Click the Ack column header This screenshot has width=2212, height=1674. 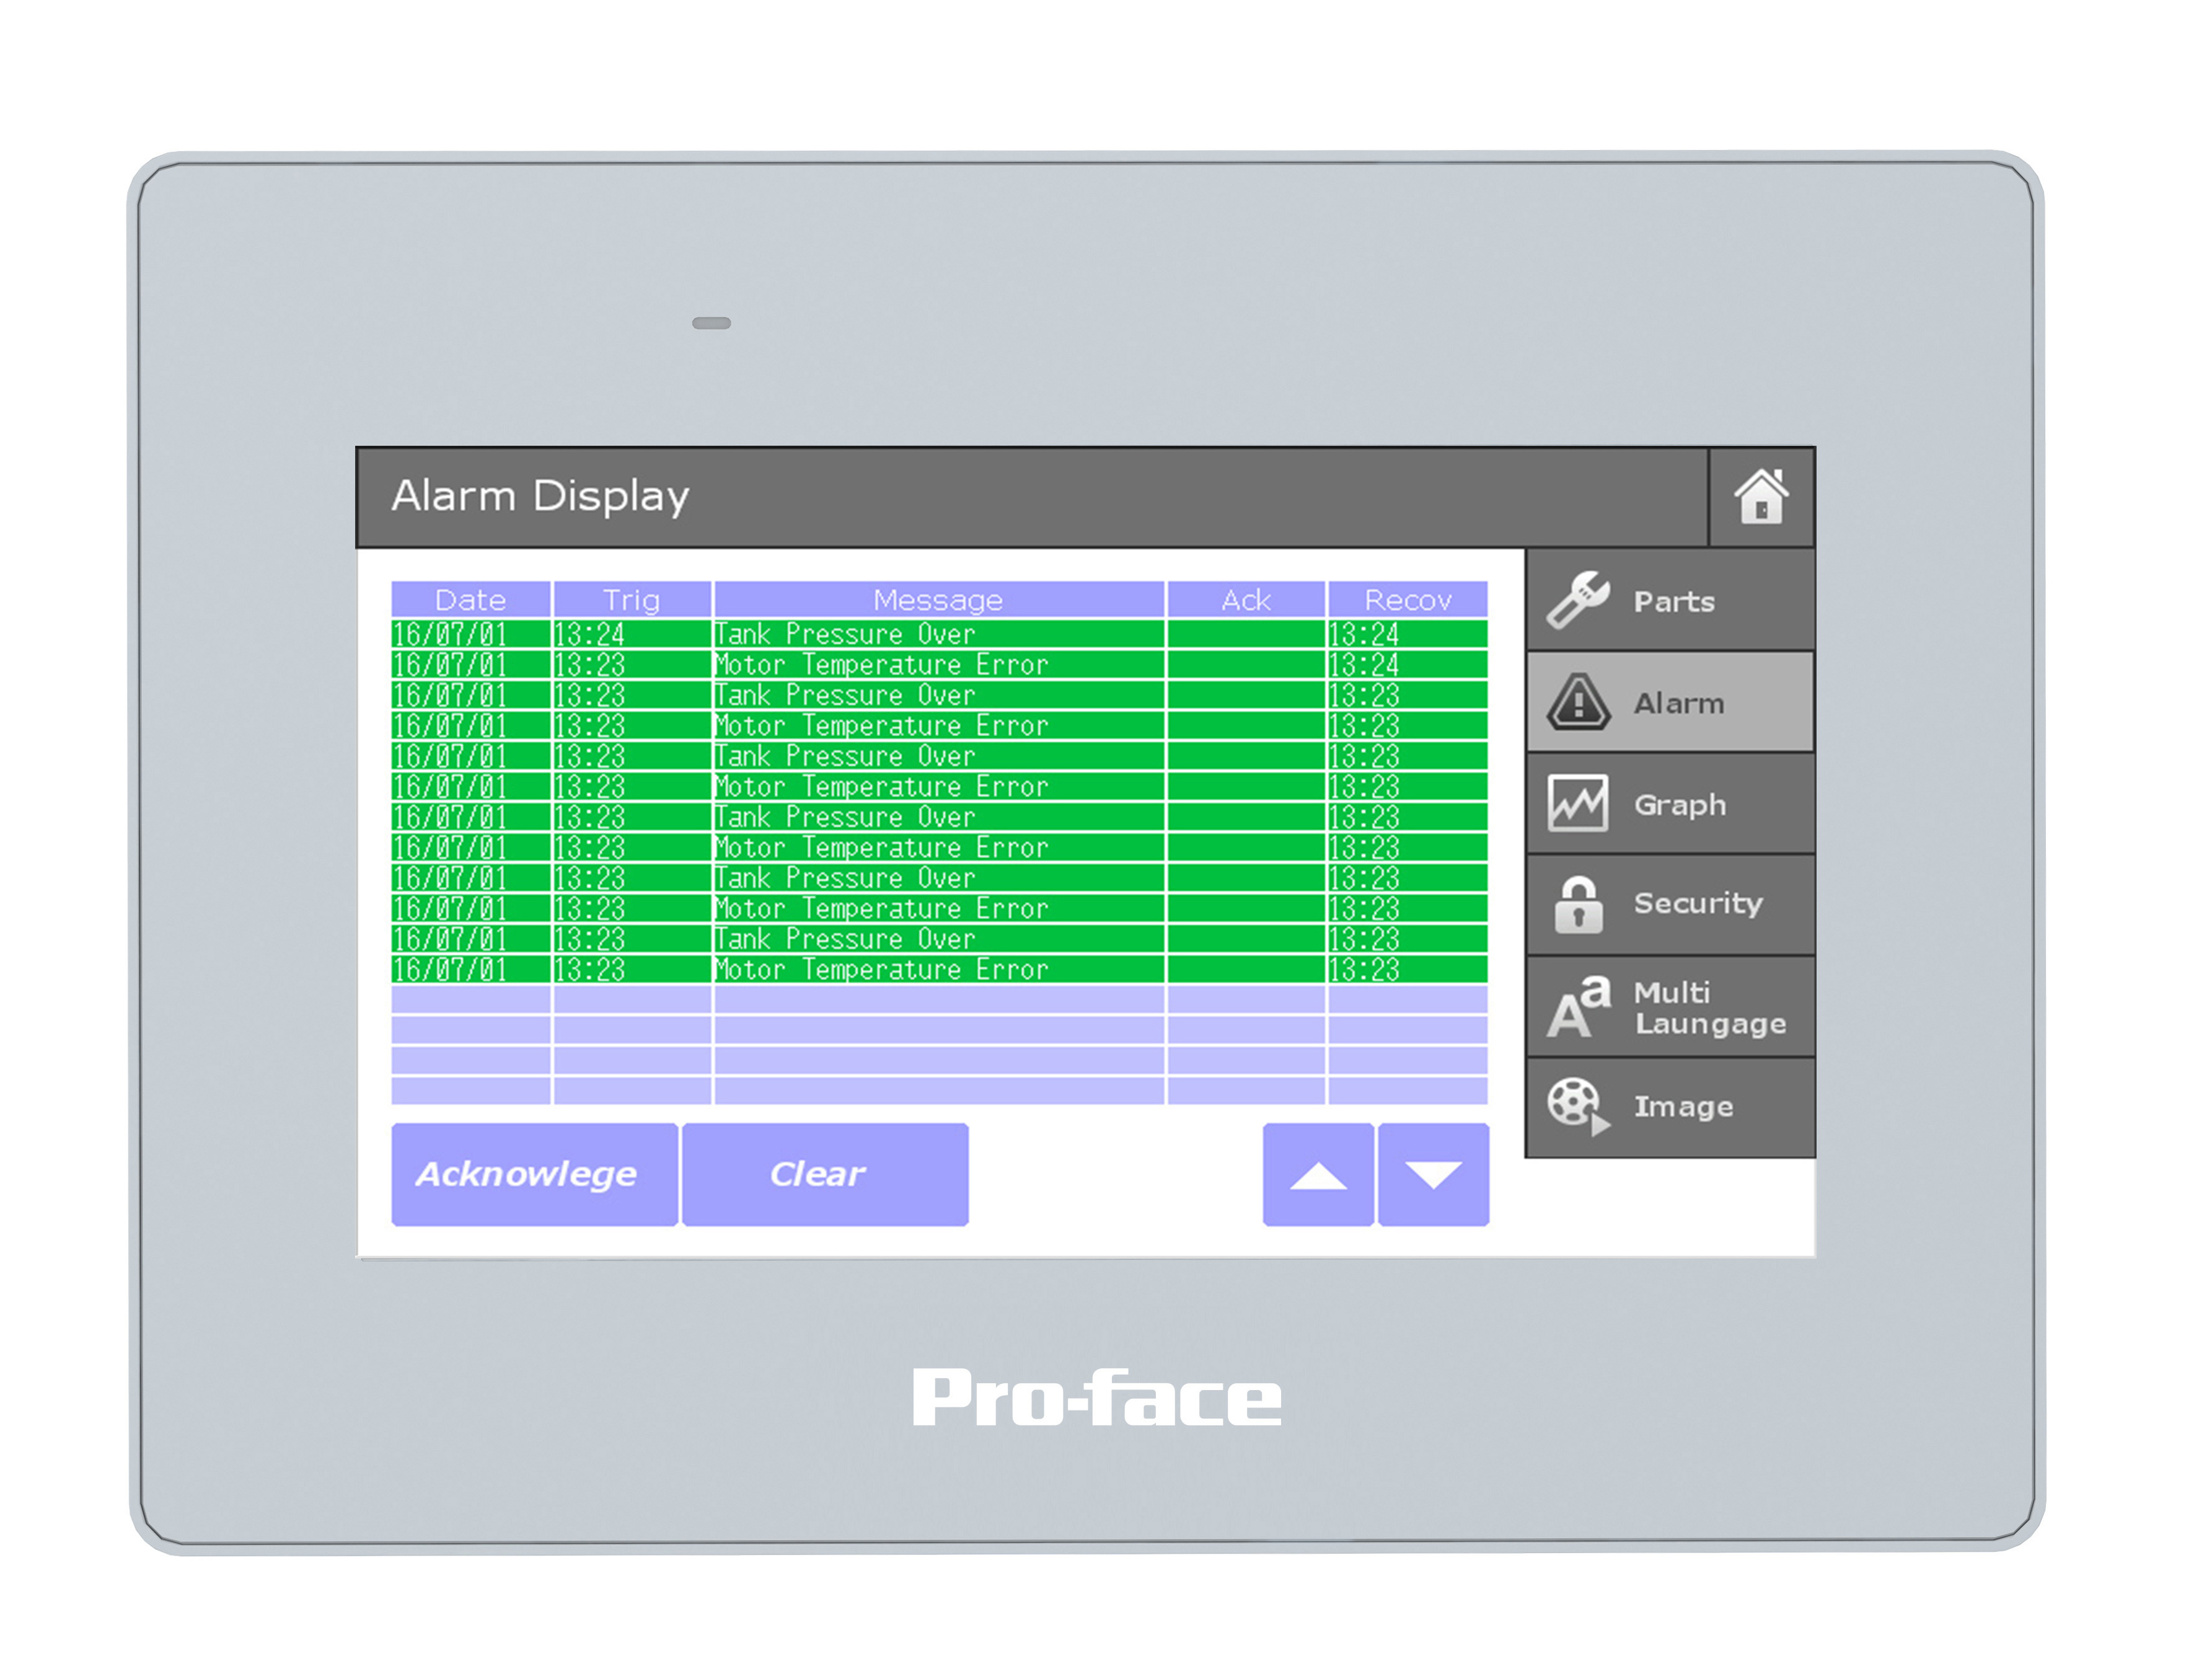(1245, 600)
